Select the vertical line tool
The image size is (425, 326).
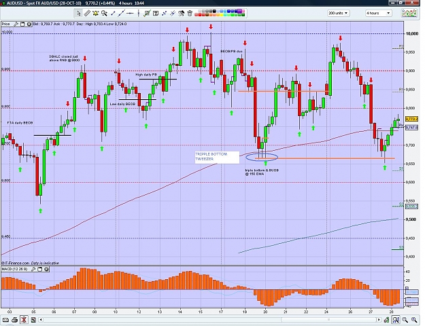click(139, 13)
